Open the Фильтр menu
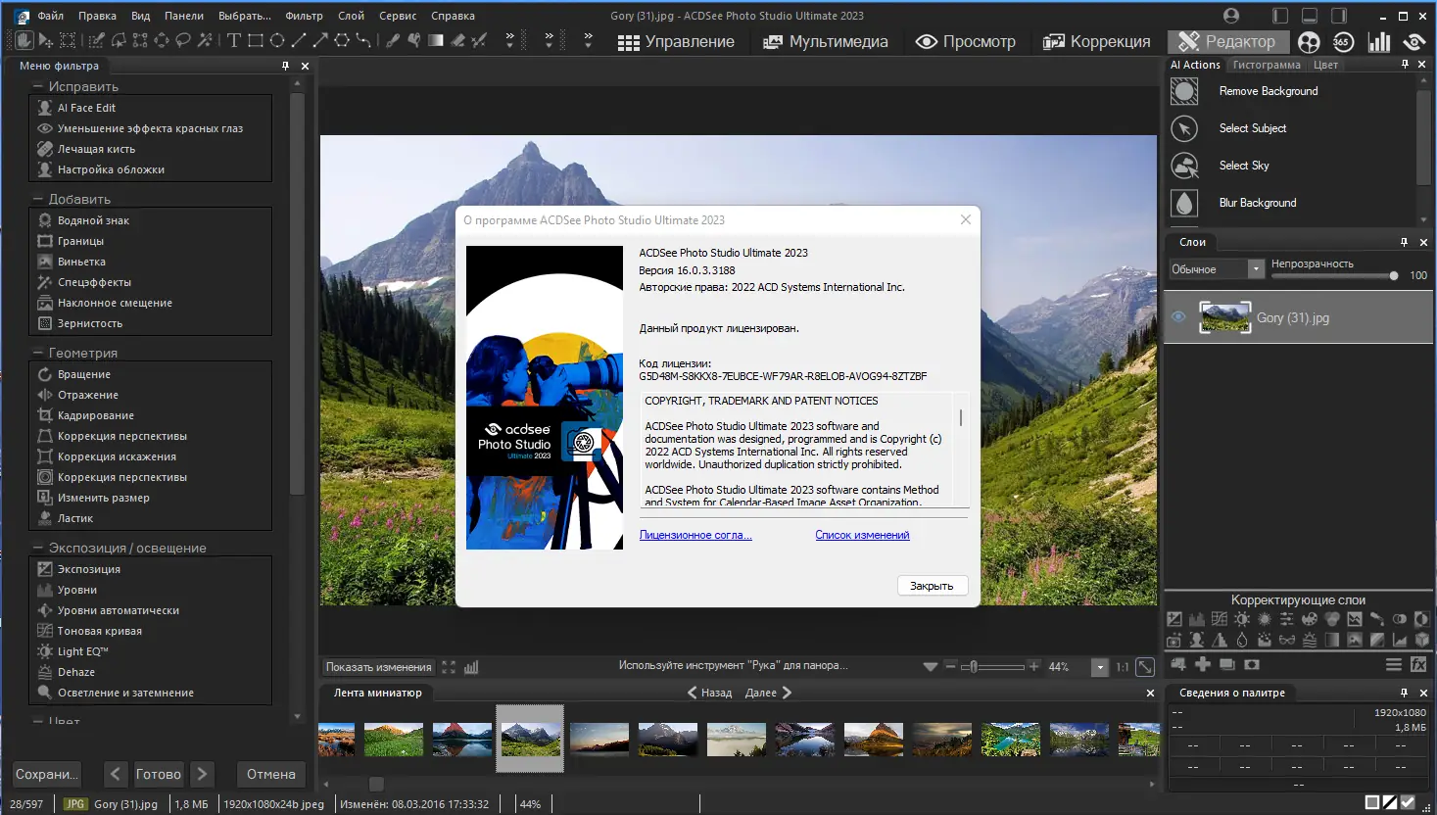The height and width of the screenshot is (815, 1437). [304, 16]
